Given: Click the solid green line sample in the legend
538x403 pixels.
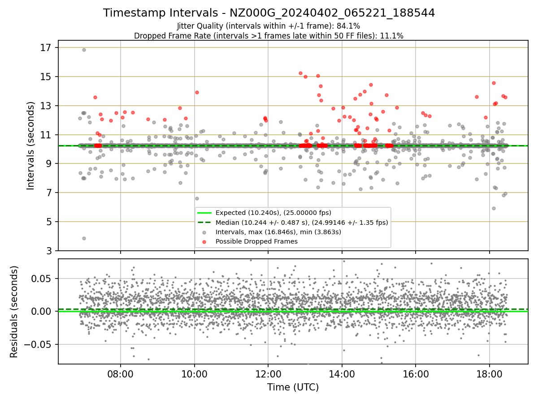Looking at the screenshot, I should (204, 213).
